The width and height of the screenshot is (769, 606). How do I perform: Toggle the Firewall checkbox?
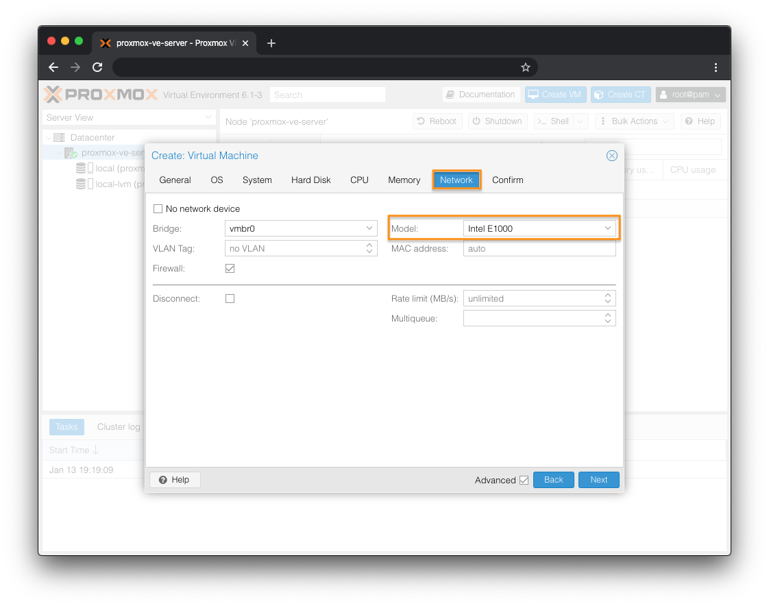[x=230, y=269]
